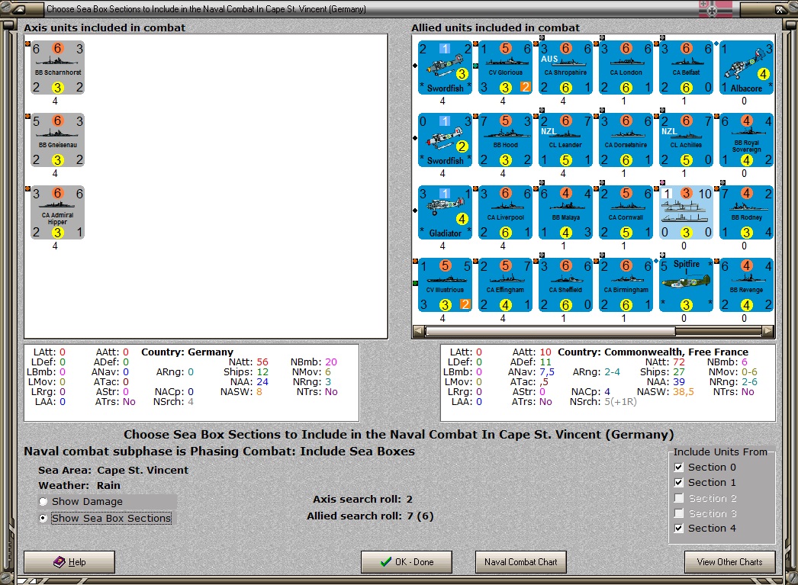Click the "Weather: Rain" label
The image size is (798, 585).
pos(79,485)
